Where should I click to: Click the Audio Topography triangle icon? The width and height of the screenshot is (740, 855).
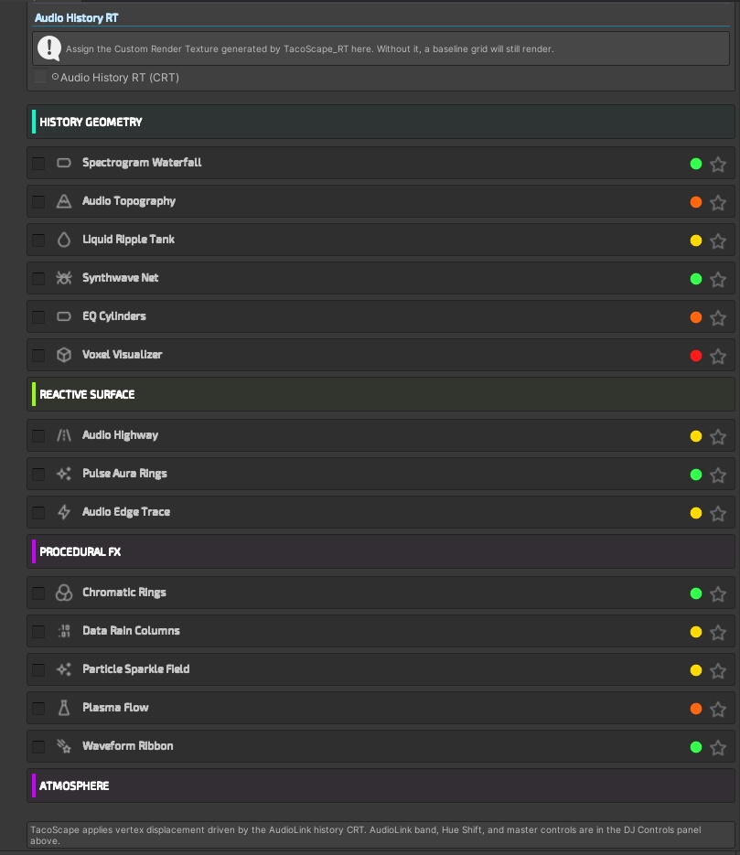coord(64,201)
